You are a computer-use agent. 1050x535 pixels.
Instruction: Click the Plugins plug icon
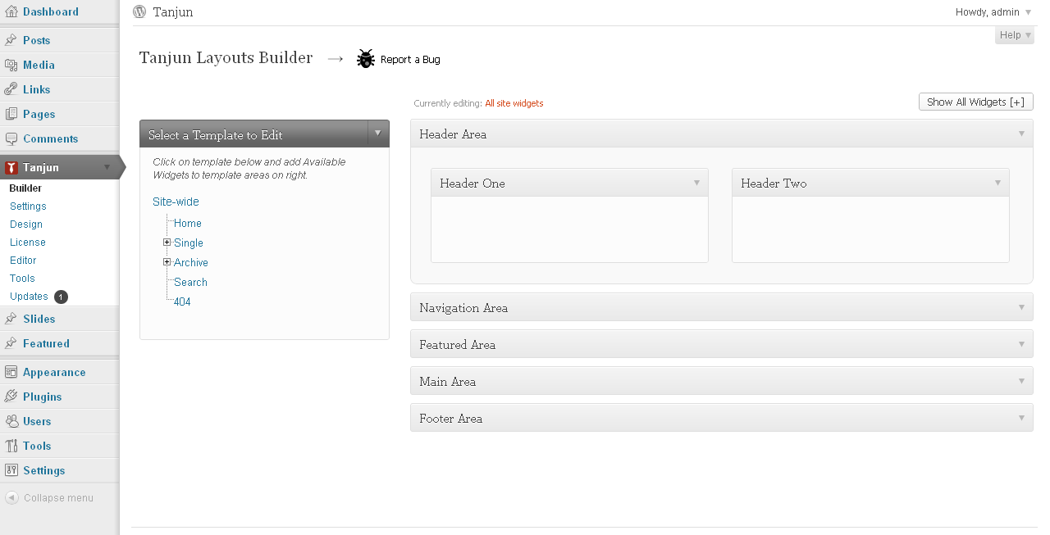point(11,397)
